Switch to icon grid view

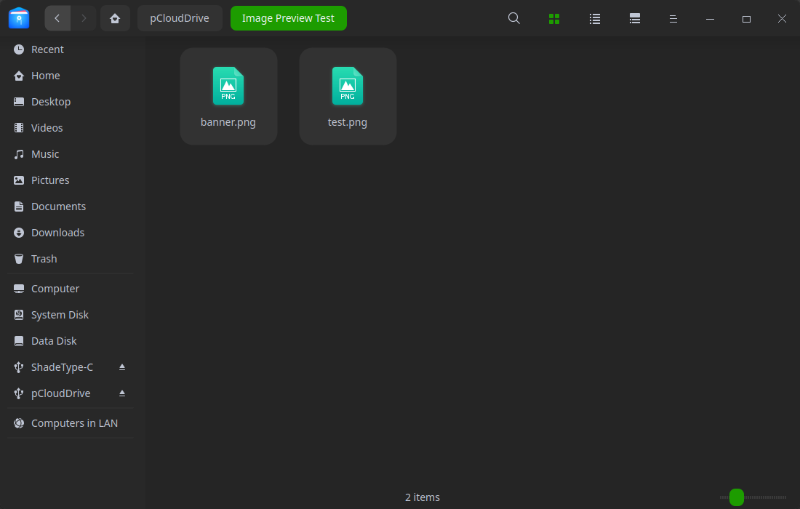pos(554,19)
